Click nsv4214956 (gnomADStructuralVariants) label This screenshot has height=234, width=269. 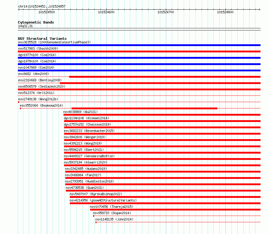point(103,200)
